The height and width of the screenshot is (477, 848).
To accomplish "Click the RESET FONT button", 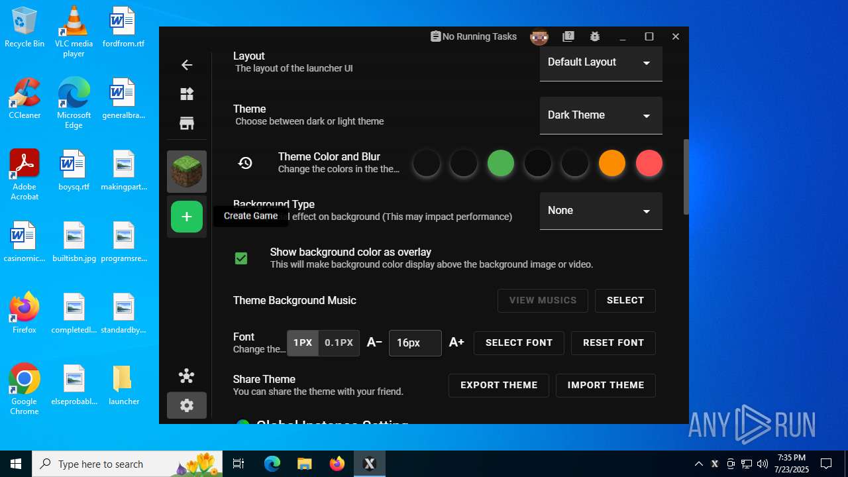I will click(613, 343).
